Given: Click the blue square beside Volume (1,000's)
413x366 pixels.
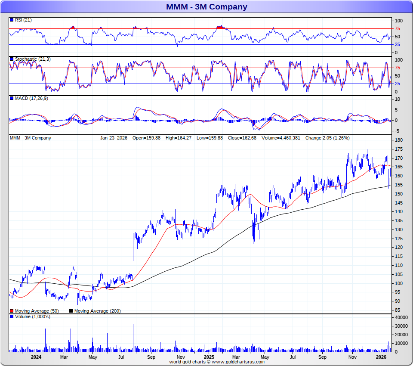Looking at the screenshot, I should (x=12, y=316).
